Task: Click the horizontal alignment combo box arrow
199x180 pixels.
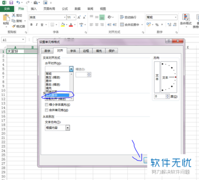Action: (x=71, y=69)
